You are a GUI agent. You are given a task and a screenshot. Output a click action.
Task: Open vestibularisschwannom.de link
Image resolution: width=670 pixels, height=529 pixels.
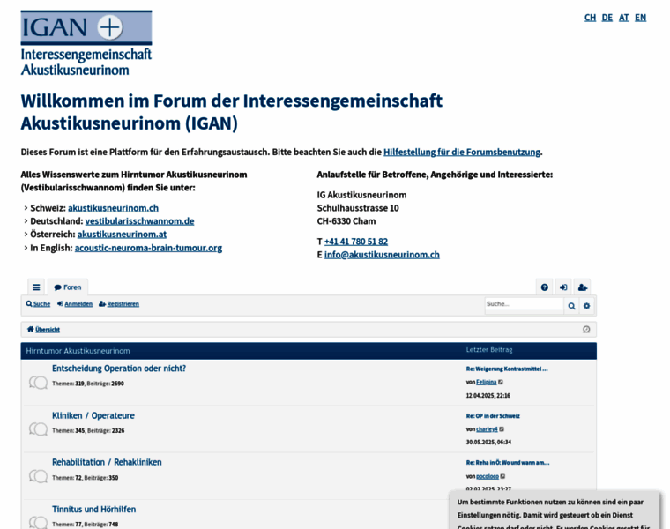pos(139,221)
